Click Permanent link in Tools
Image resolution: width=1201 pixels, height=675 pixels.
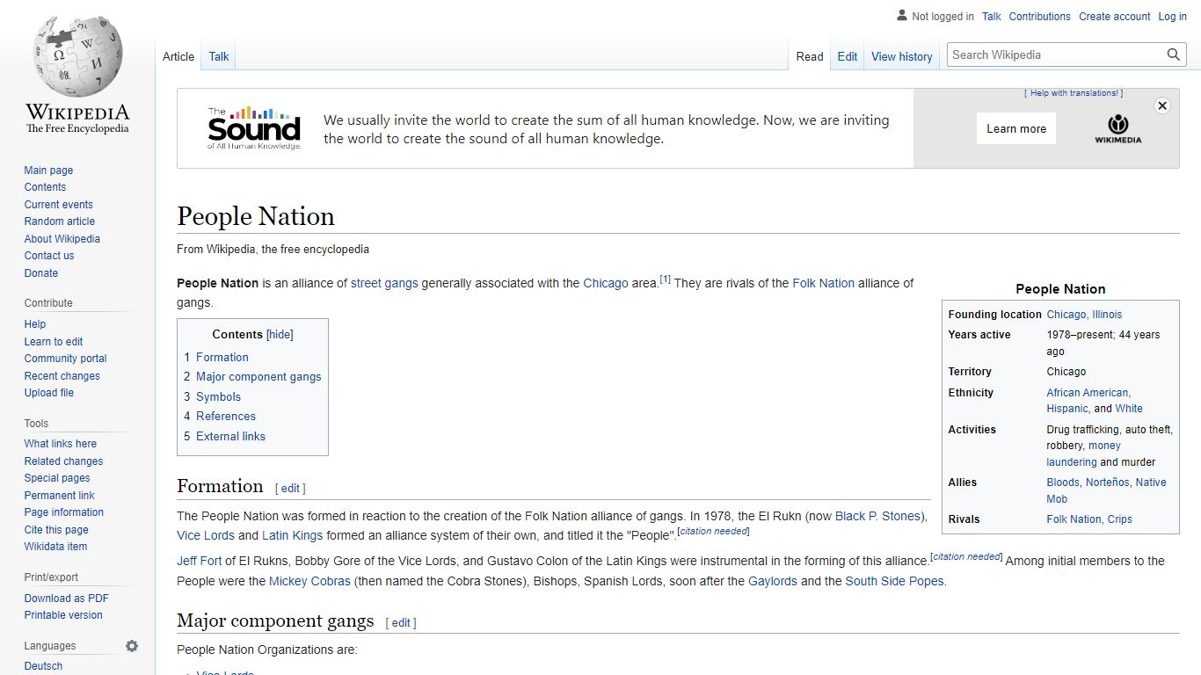point(59,496)
